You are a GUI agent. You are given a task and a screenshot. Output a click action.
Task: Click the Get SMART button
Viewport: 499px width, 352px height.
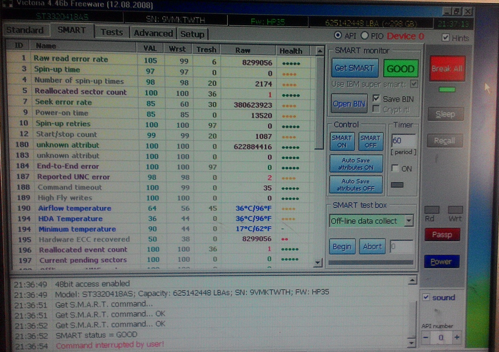coord(355,68)
